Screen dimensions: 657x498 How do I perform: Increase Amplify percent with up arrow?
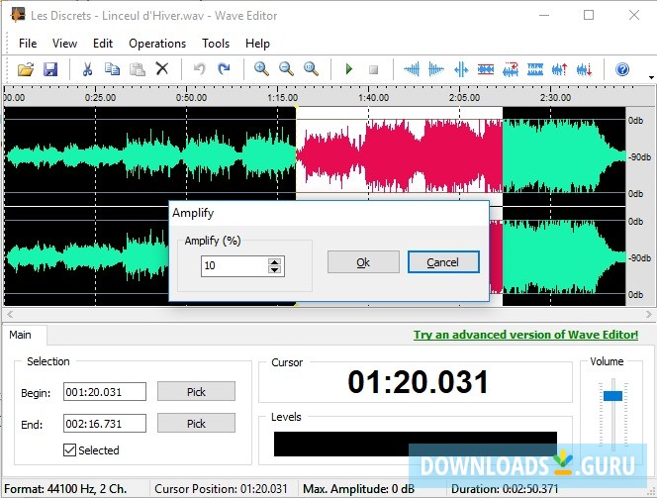(275, 261)
